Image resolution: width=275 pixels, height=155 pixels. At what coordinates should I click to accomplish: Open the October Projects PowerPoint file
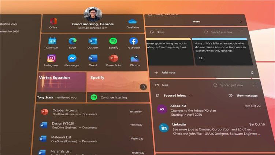pyautogui.click(x=92, y=112)
